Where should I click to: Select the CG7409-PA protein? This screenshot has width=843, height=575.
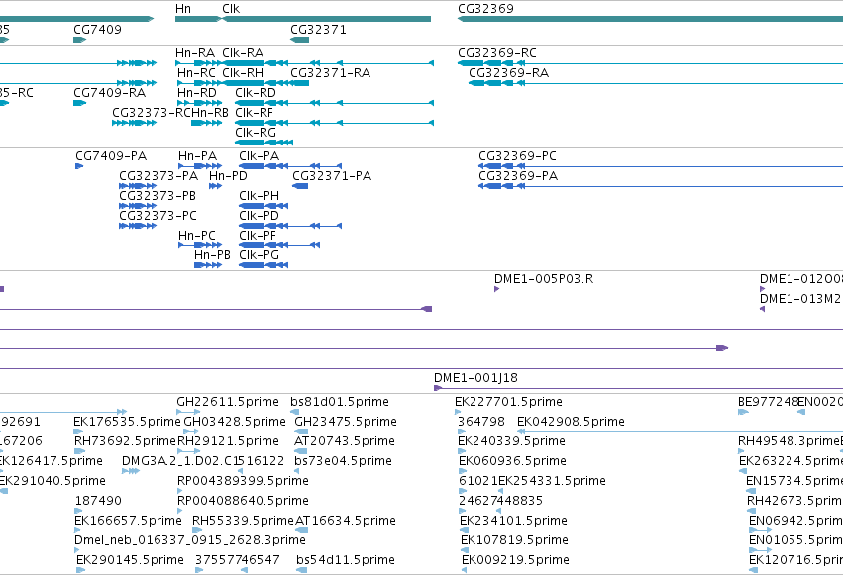click(111, 156)
